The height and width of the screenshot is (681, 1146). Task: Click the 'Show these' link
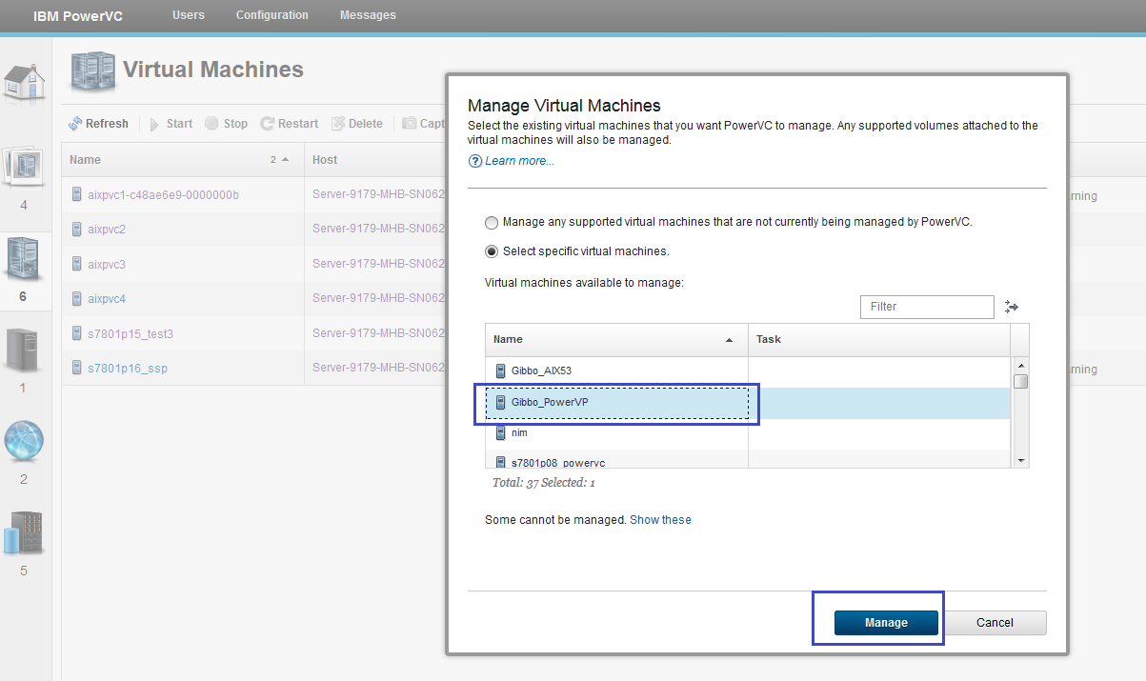click(660, 520)
